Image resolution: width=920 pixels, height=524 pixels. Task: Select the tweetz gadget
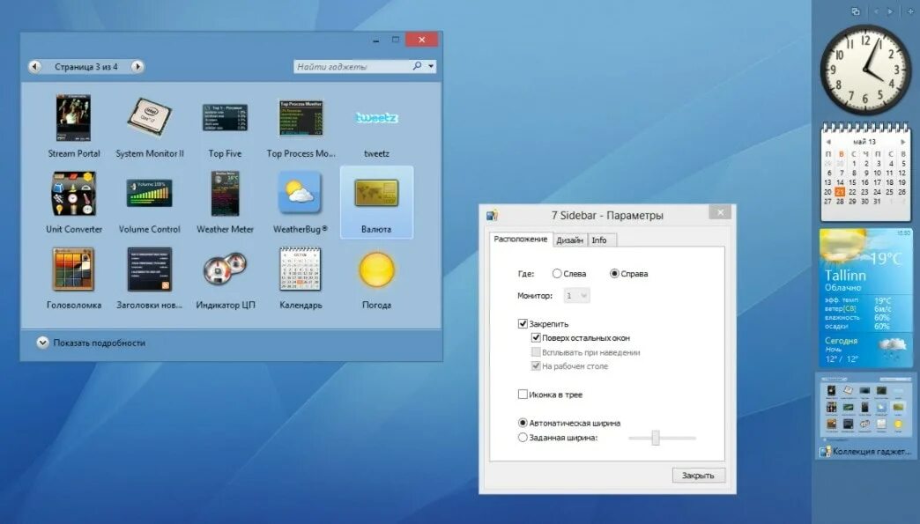376,125
